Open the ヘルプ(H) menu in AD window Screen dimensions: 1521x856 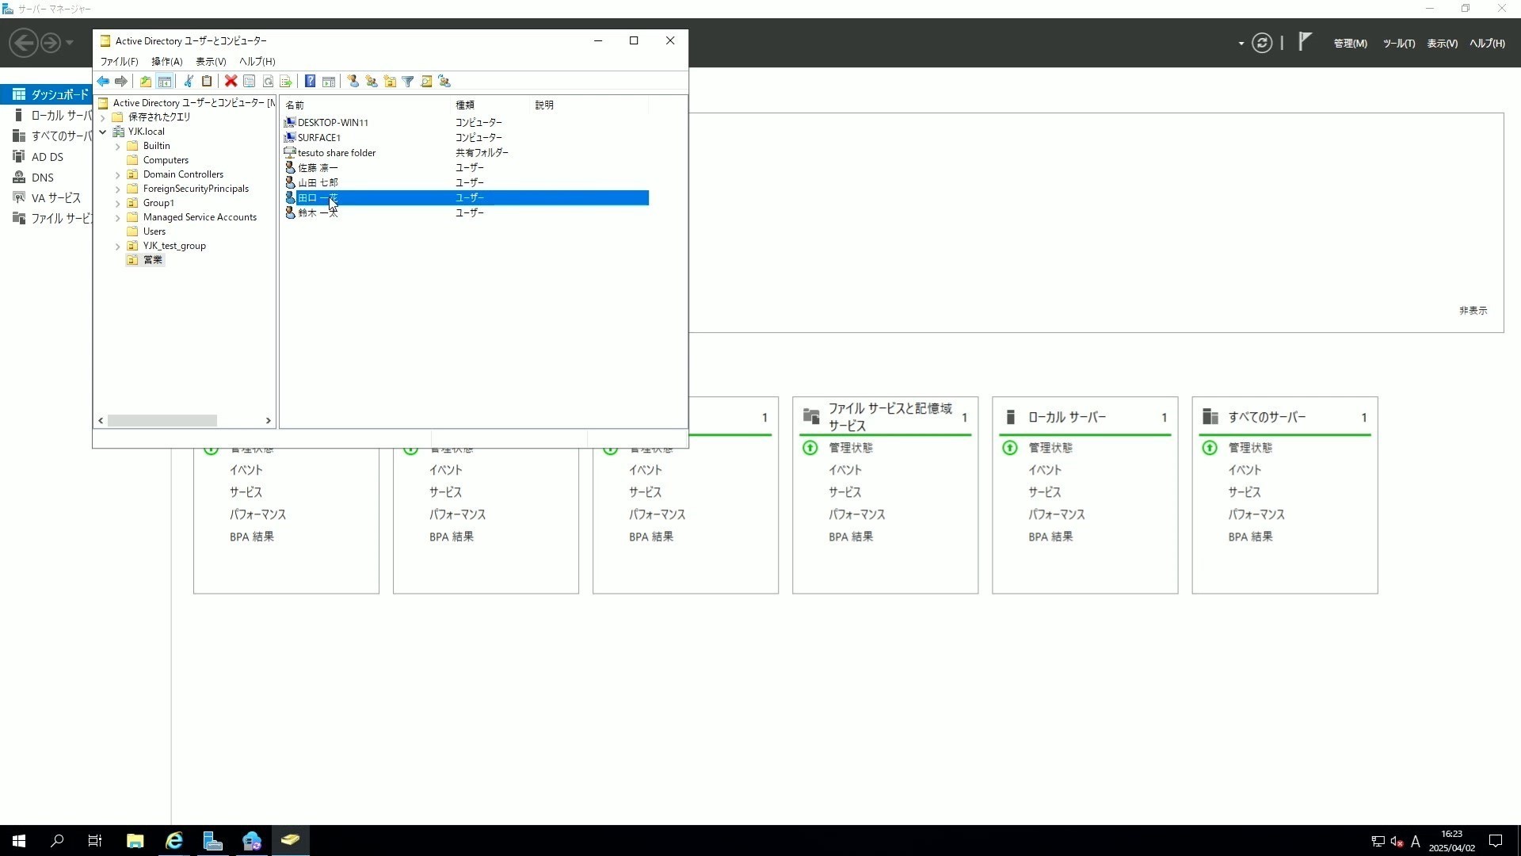coord(257,61)
